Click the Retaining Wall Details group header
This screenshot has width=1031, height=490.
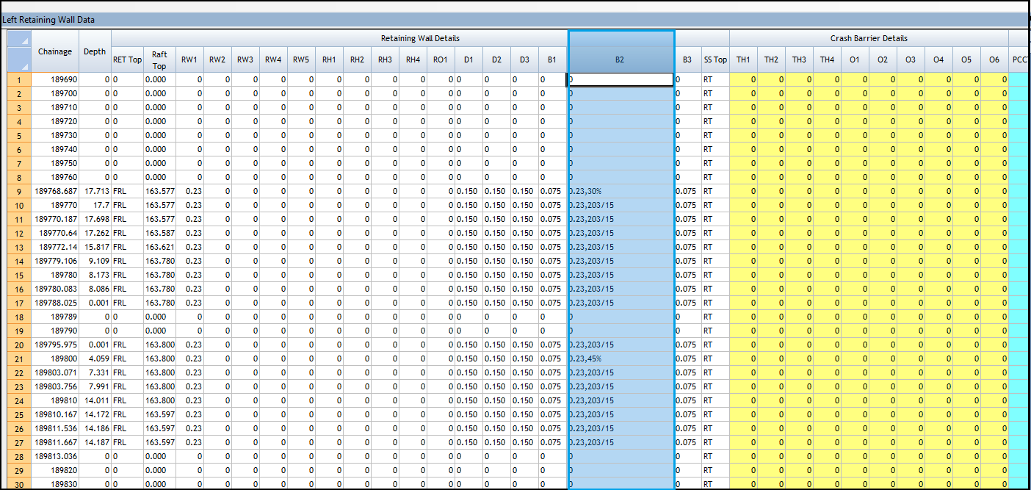point(420,38)
